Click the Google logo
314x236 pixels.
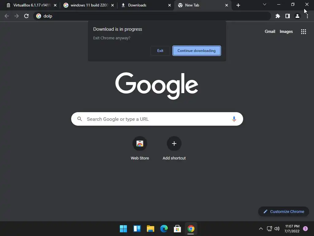pyautogui.click(x=157, y=86)
